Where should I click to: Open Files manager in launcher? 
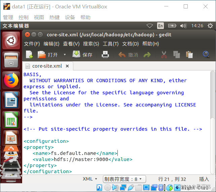[x=11, y=60]
